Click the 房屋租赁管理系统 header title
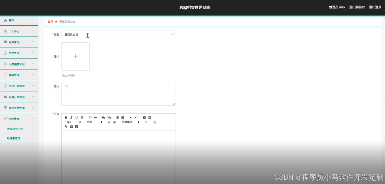 click(194, 7)
